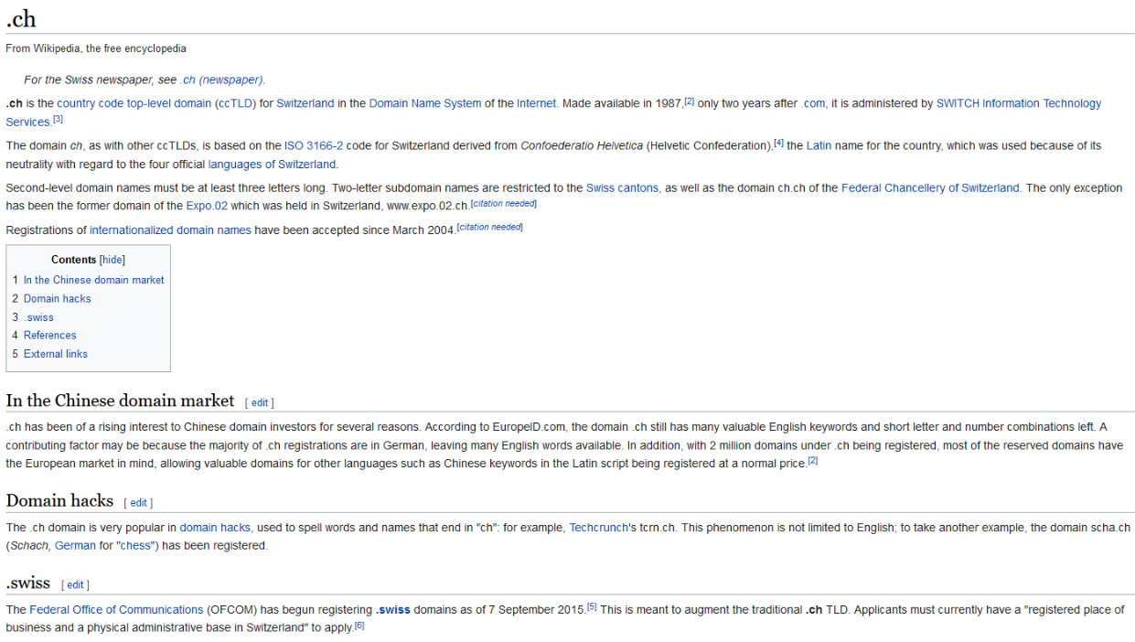Jump to Domain hacks contents entry
Screen dimensions: 1135x642
tap(51, 298)
